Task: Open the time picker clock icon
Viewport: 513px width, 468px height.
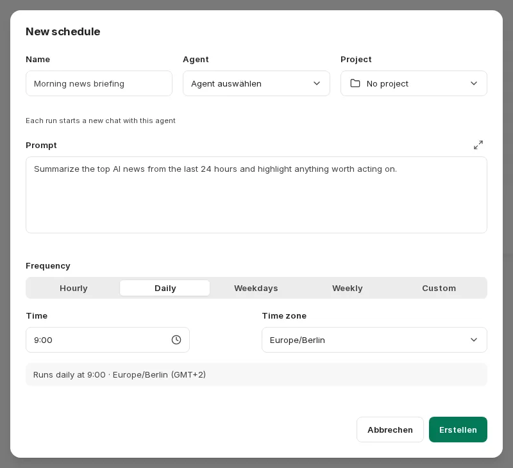Action: pos(176,340)
